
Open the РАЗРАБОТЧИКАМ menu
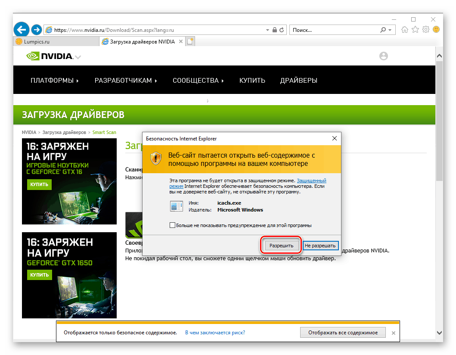pyautogui.click(x=126, y=80)
